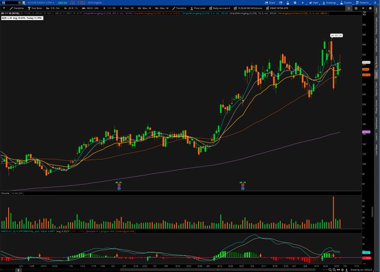The image size is (380, 272).
Task: Click the list menu icon beside the grid icon
Action: tap(363, 8)
